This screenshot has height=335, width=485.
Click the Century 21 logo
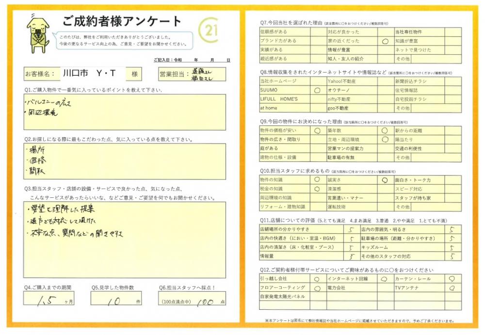(x=209, y=31)
